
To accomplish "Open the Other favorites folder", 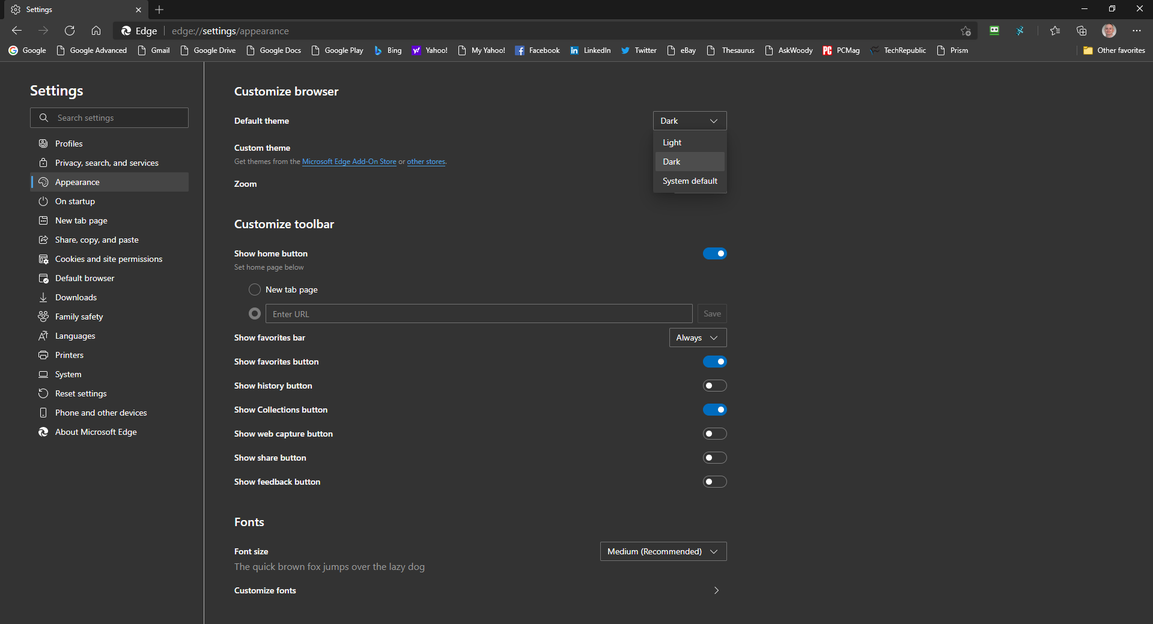I will (x=1114, y=50).
